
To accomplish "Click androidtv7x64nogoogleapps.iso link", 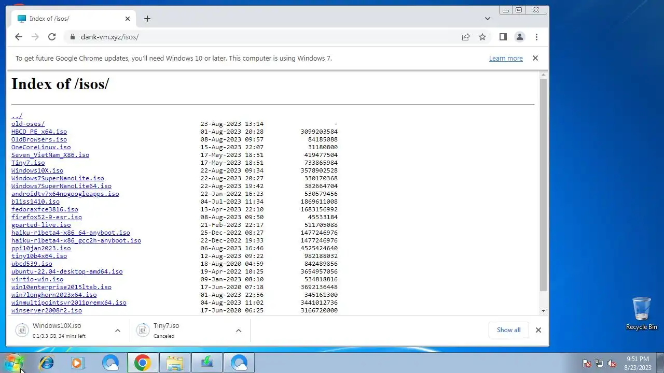I will coord(65,194).
